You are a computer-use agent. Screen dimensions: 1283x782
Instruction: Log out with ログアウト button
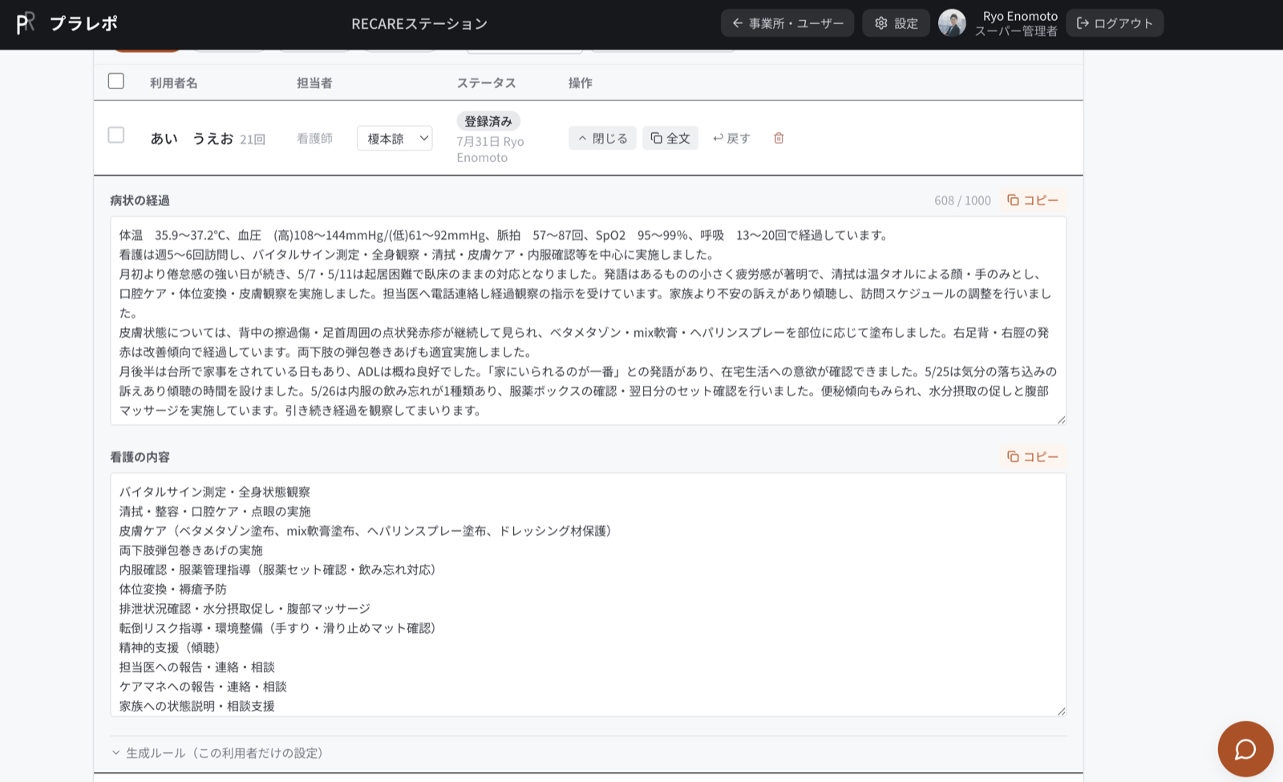(x=1115, y=23)
